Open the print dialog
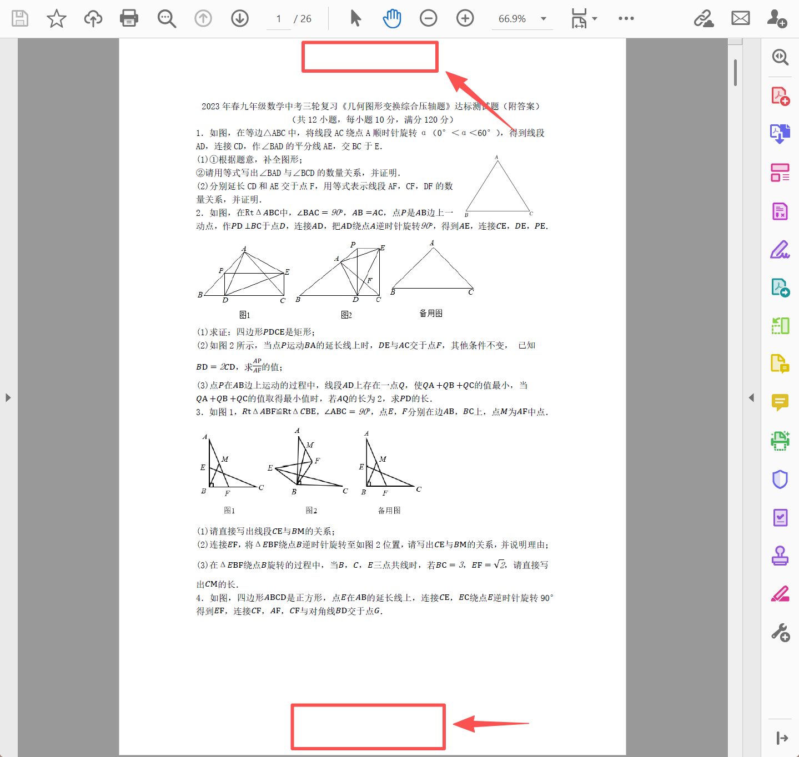Screen dimensions: 799x757 point(129,18)
